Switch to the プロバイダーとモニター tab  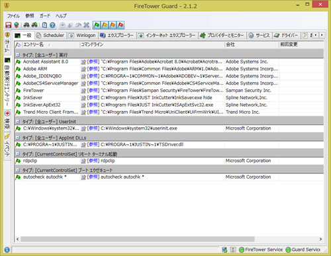tap(222, 35)
